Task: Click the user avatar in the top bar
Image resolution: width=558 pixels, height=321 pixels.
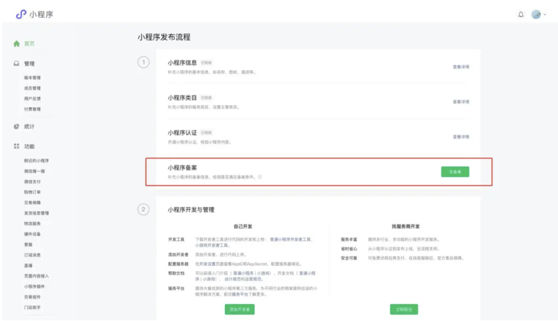Action: point(535,14)
